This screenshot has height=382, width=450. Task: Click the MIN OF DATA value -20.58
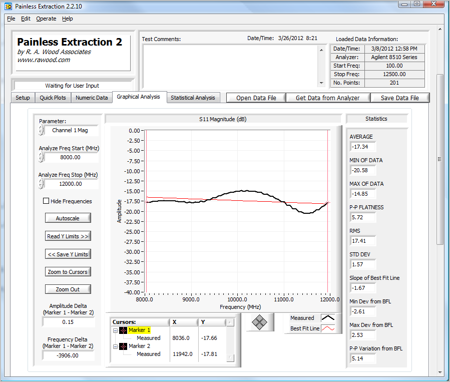tap(363, 170)
